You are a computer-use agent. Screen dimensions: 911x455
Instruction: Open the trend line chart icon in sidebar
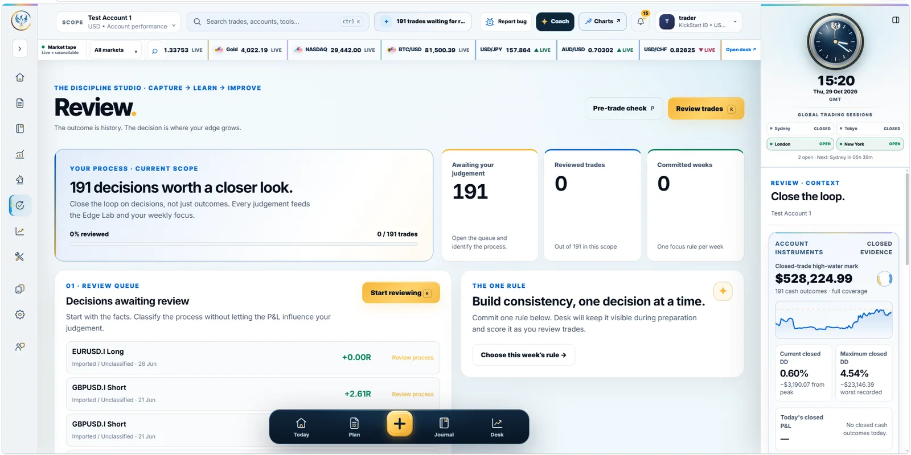click(x=20, y=231)
